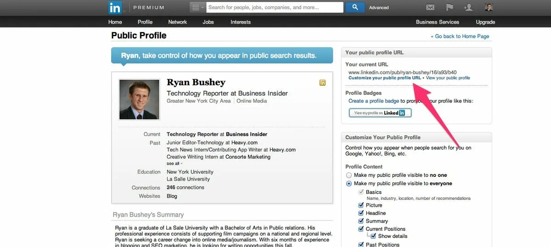This screenshot has width=551, height=247.
Task: Toggle the Basics checkbox
Action: (361, 192)
